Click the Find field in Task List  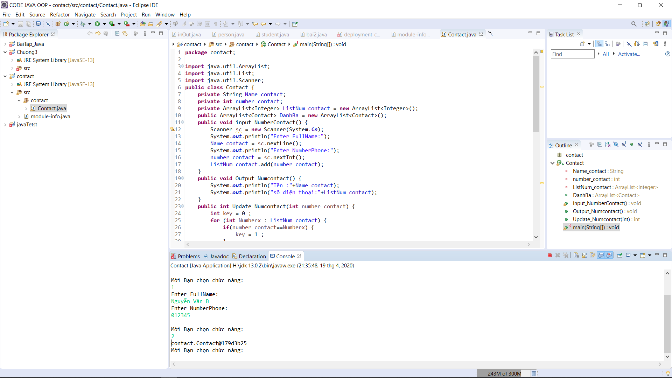(572, 54)
